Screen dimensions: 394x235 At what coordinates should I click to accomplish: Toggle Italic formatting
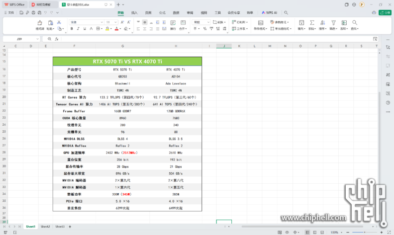(78, 29)
